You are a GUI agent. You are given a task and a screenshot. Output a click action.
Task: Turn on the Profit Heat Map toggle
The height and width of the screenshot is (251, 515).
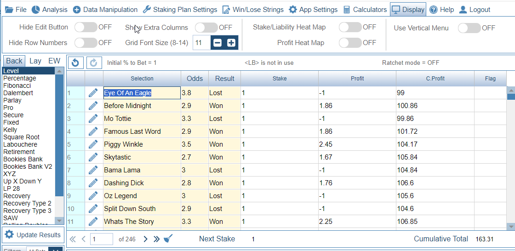coord(350,43)
